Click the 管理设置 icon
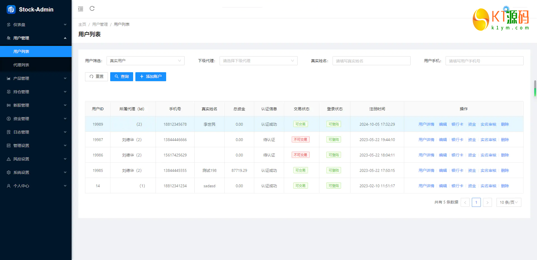 point(9,146)
